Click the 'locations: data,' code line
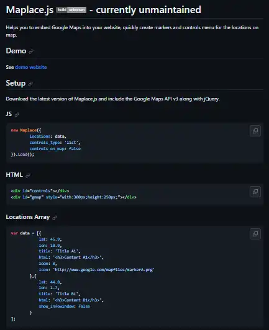This screenshot has width=269, height=330. point(48,136)
